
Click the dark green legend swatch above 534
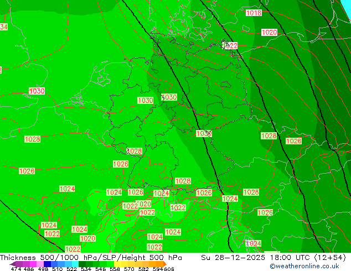click(82, 264)
